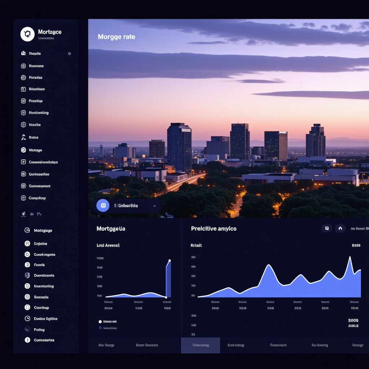
Task: Click the icon beside 'Bloolson' sidebar item
Action: coord(23,89)
